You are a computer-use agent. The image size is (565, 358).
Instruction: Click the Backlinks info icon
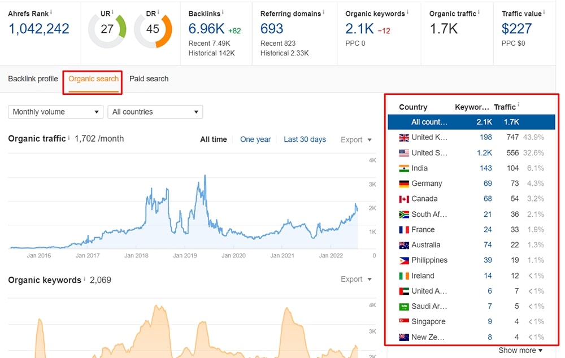click(x=223, y=12)
